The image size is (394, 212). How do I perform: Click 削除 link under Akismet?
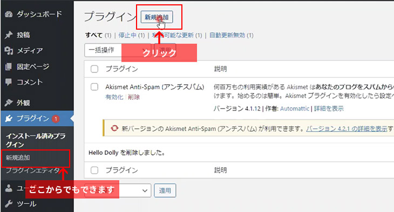134,97
